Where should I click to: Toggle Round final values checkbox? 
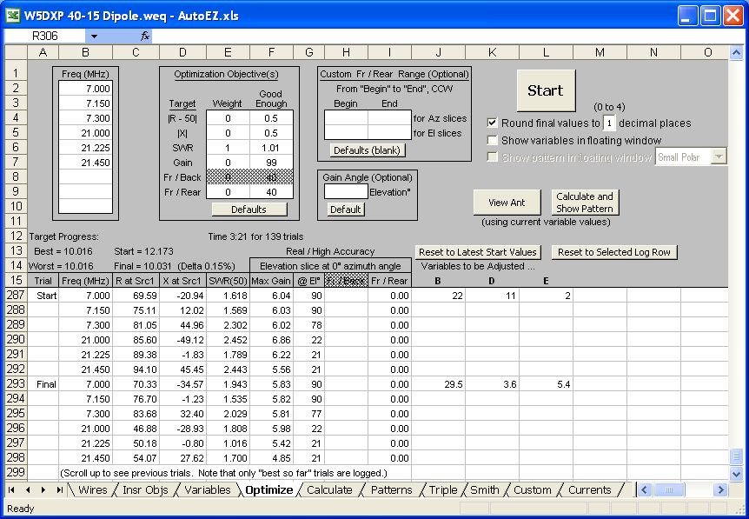click(493, 123)
